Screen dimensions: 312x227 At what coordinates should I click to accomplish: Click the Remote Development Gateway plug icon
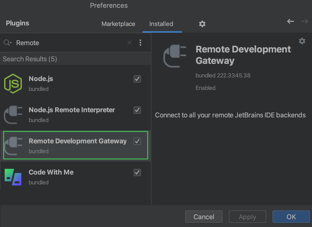coord(13,145)
